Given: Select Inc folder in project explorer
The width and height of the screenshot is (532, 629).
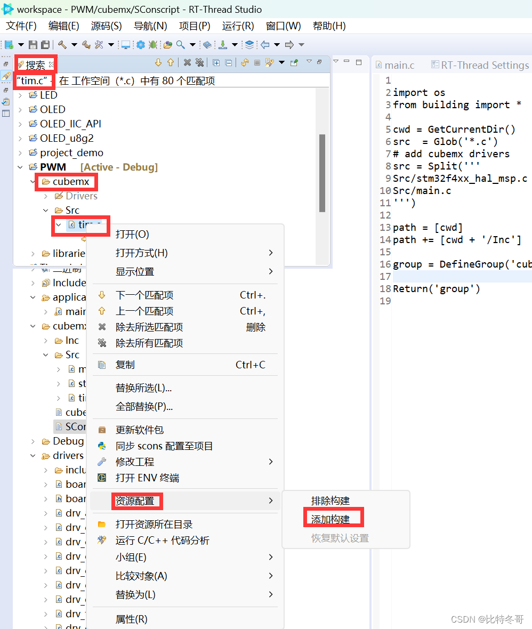Looking at the screenshot, I should pyautogui.click(x=72, y=341).
